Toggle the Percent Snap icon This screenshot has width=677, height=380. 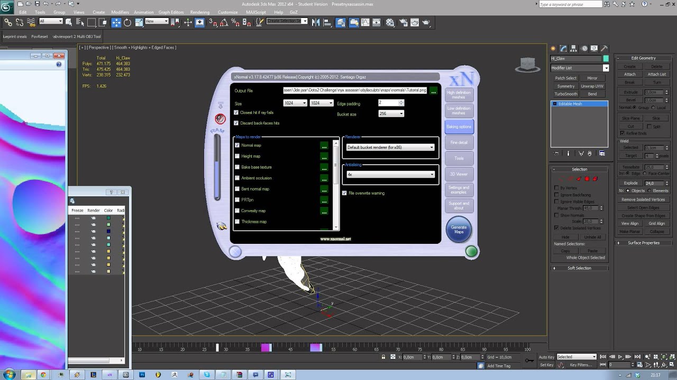pos(235,22)
